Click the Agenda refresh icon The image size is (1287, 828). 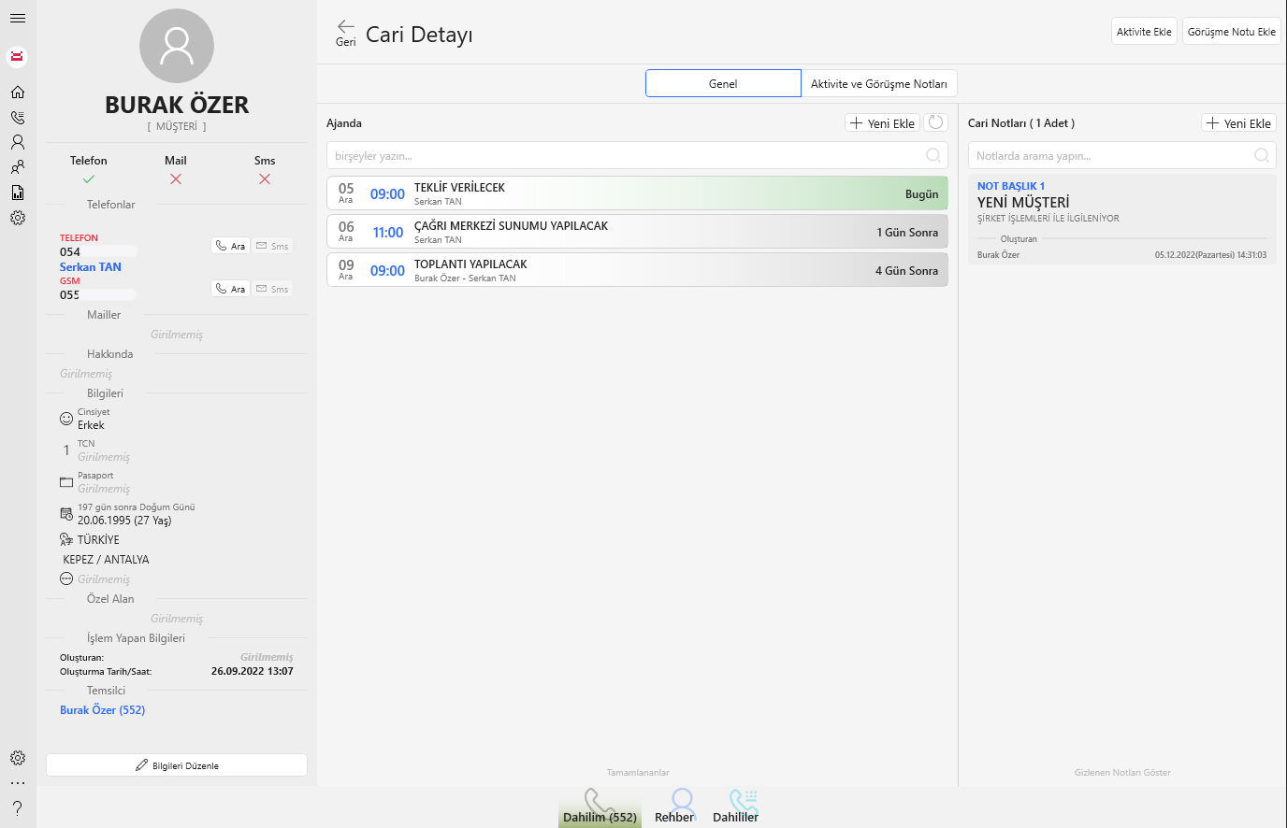tap(935, 122)
